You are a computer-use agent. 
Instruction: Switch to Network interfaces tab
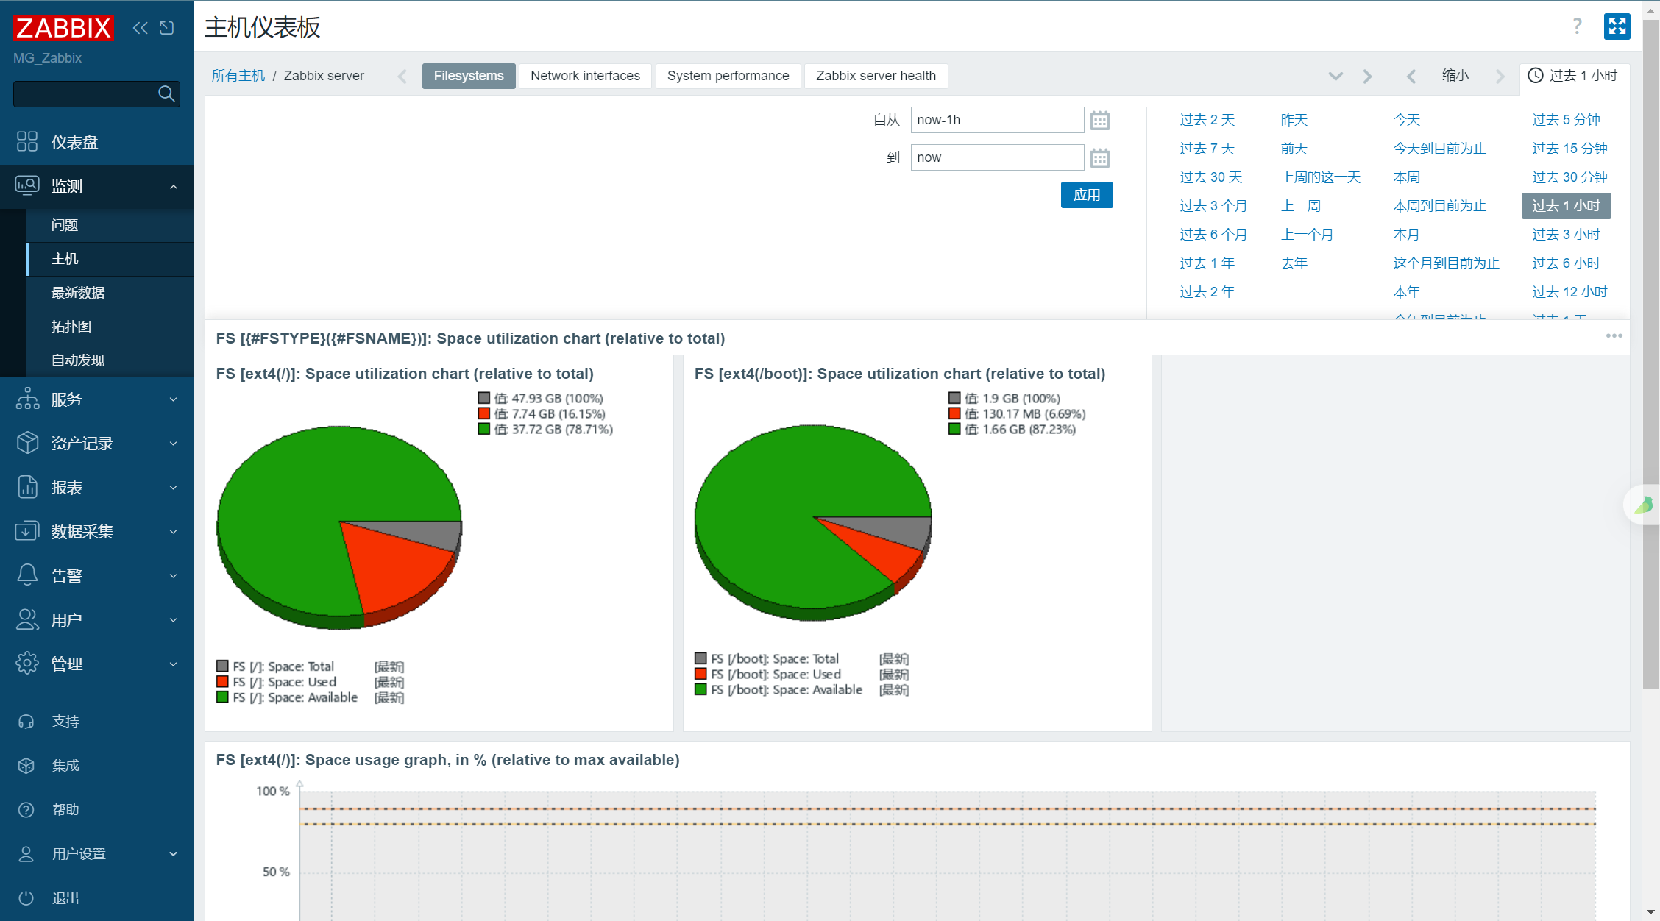(x=585, y=76)
